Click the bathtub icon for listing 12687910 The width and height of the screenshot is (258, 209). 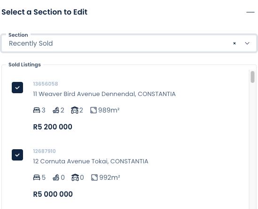56,177
